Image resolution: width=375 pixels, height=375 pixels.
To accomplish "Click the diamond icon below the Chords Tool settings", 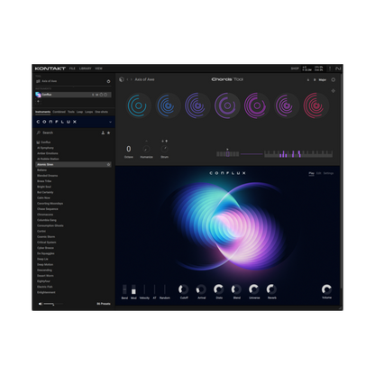I will pos(334,91).
